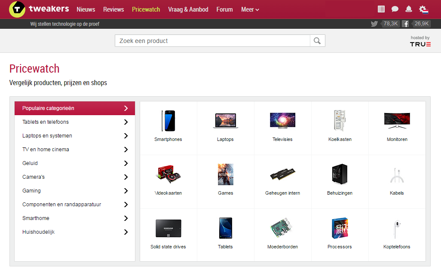Go to the Reviews section
This screenshot has width=441, height=272.
[x=113, y=9]
